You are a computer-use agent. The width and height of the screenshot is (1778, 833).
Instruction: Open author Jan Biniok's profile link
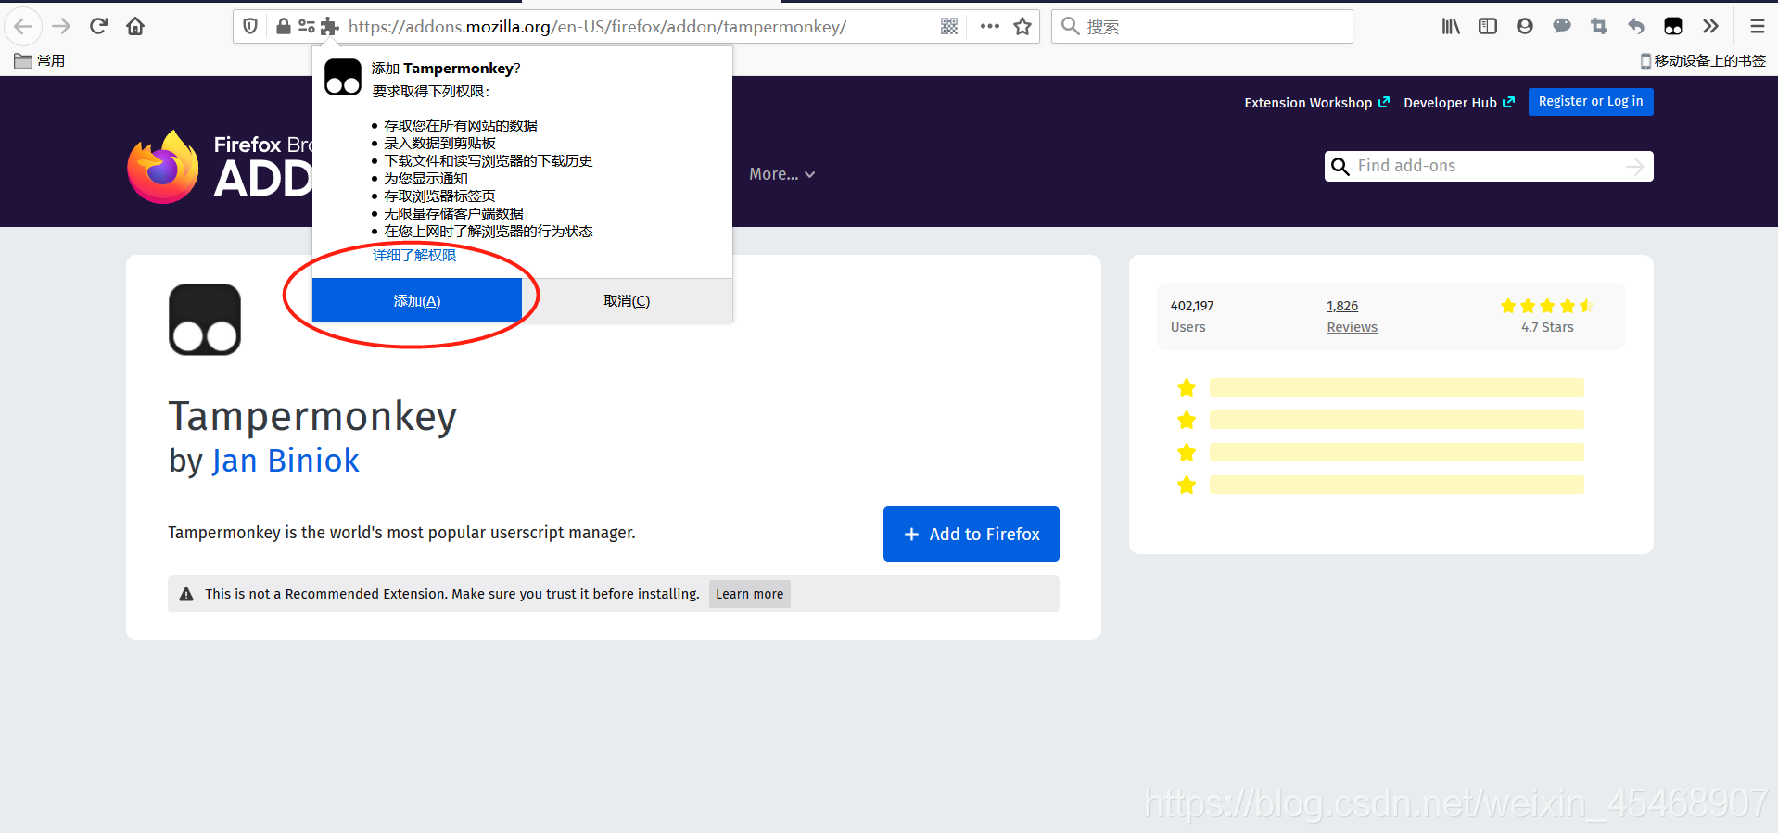[x=286, y=461]
